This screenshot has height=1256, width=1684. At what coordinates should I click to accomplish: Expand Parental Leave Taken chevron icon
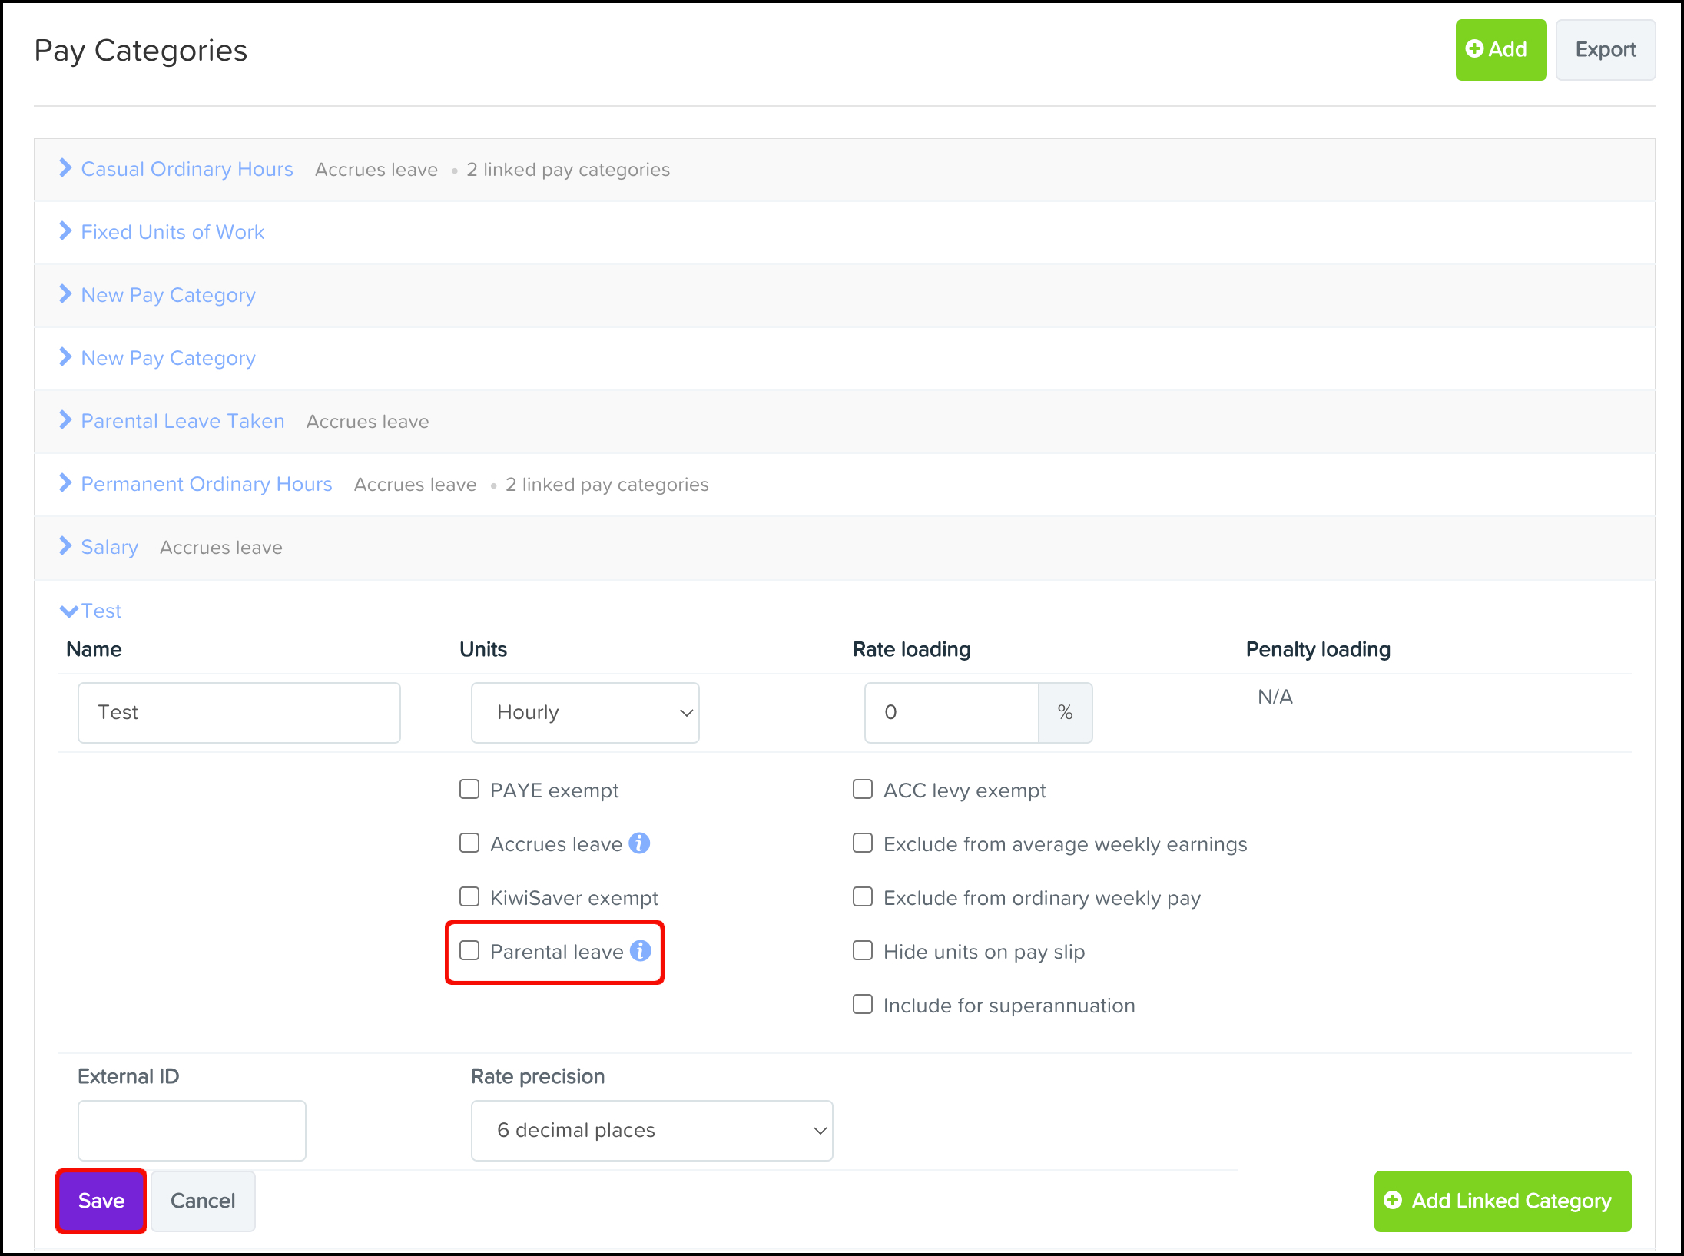[65, 420]
